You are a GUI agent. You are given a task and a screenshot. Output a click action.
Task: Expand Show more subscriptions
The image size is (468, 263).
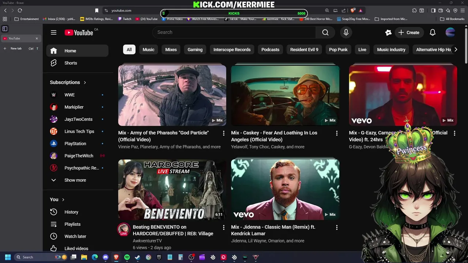77,180
